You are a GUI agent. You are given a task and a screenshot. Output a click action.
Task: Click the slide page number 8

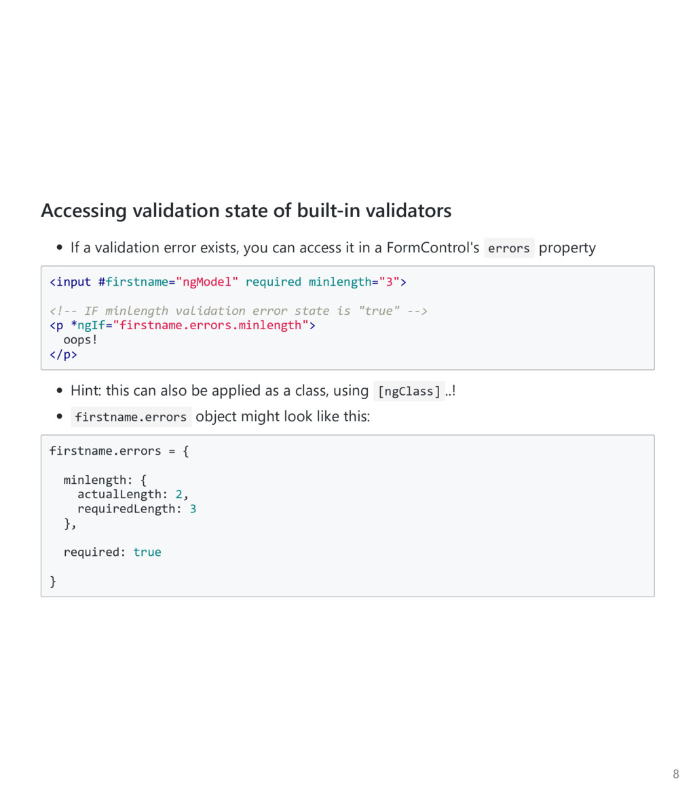[675, 774]
